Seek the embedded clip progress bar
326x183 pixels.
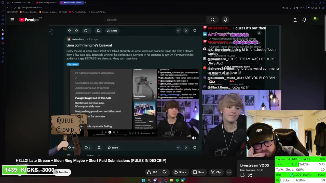(110, 135)
